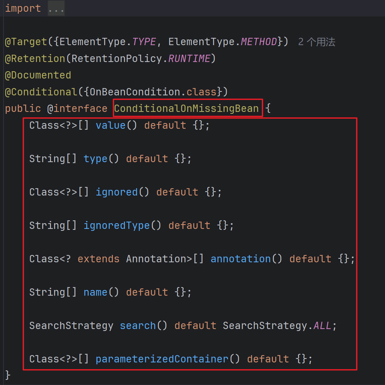The width and height of the screenshot is (385, 385).
Task: Click the ConditionalOnMissingBean interface name
Action: click(x=186, y=108)
